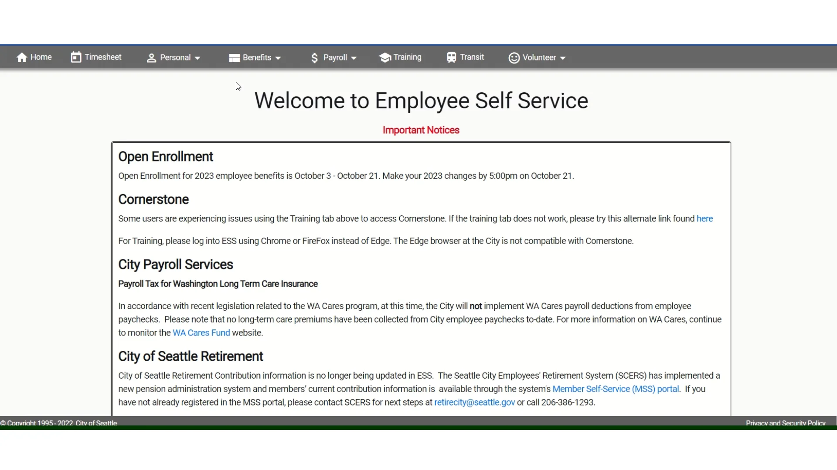The width and height of the screenshot is (837, 470).
Task: Click the 'Important Notices' red heading
Action: 421,130
